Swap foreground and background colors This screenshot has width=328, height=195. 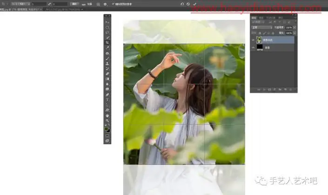pyautogui.click(x=109, y=125)
